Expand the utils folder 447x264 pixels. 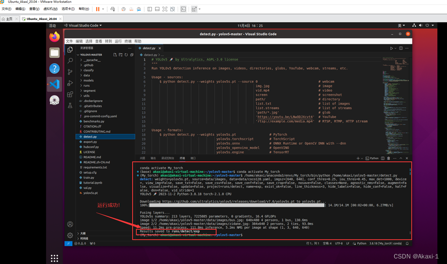86,96
